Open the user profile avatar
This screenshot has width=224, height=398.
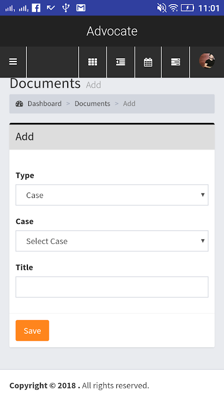pos(207,61)
